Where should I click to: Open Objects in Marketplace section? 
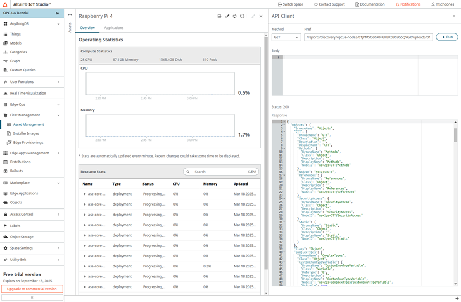click(x=16, y=203)
